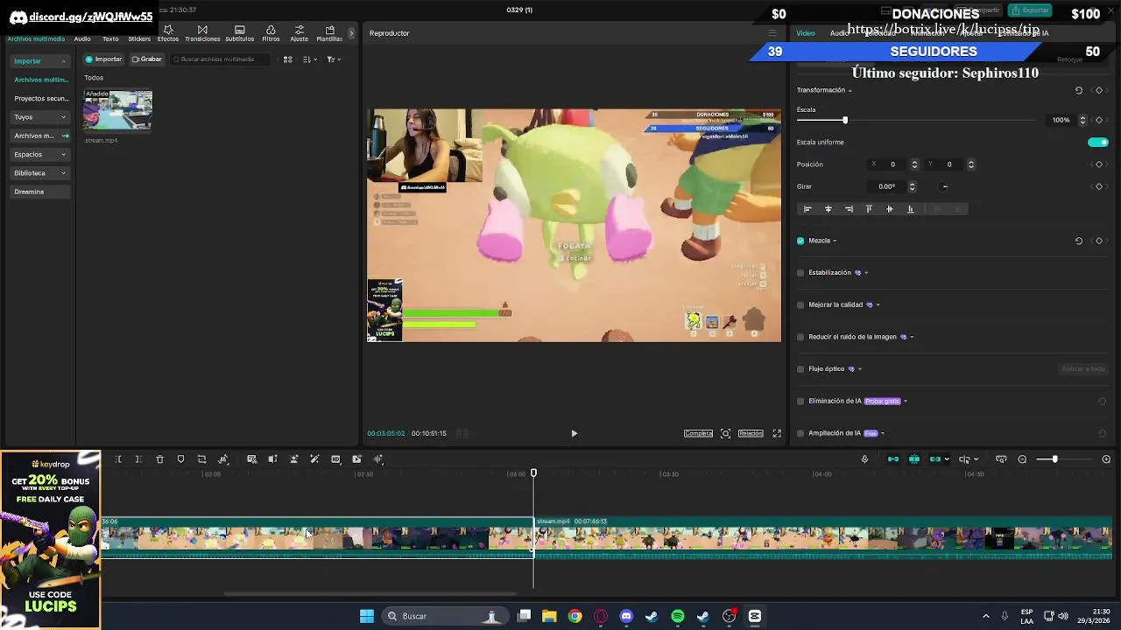Screen dimensions: 1121x630
Task: Enable the Eliminación de IA checkbox
Action: tap(800, 402)
